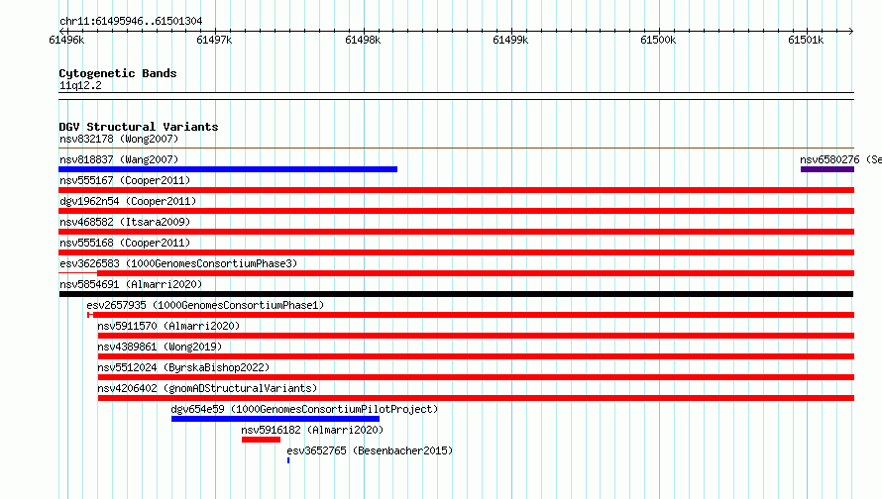
Task: Open the nsv555168 (Cooper2011) label
Action: [x=125, y=243]
